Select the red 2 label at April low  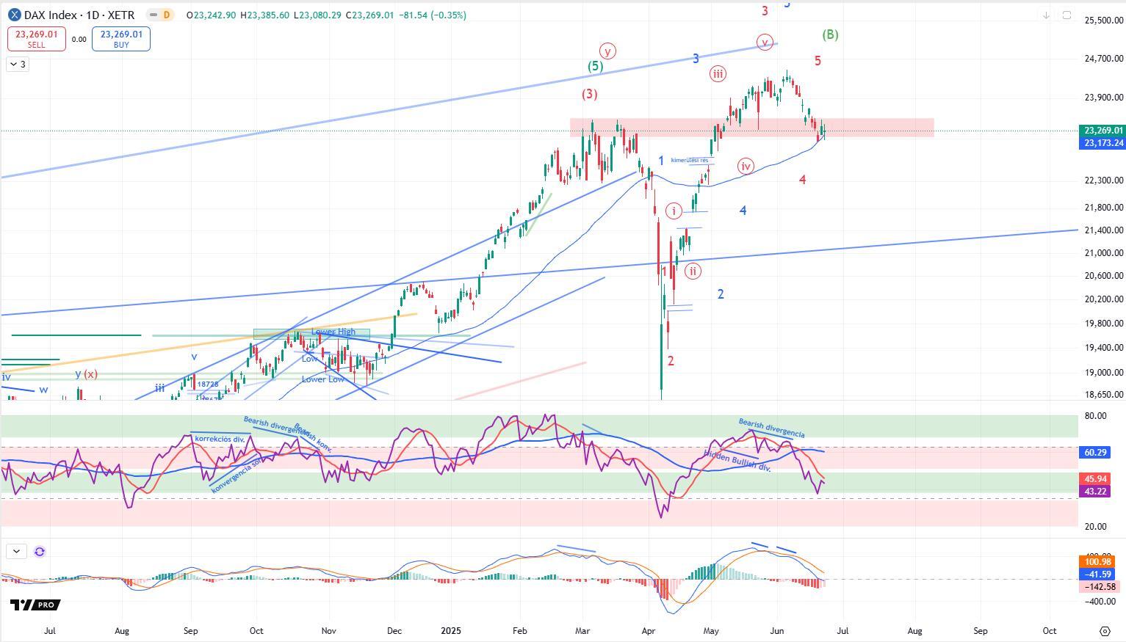click(x=671, y=361)
